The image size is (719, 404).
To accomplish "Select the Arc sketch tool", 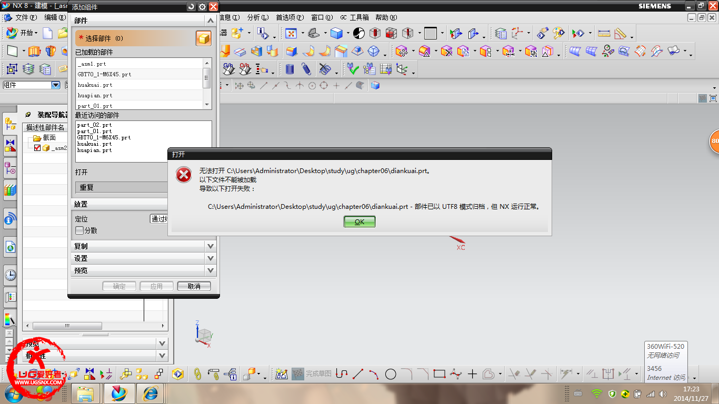I will coord(374,374).
